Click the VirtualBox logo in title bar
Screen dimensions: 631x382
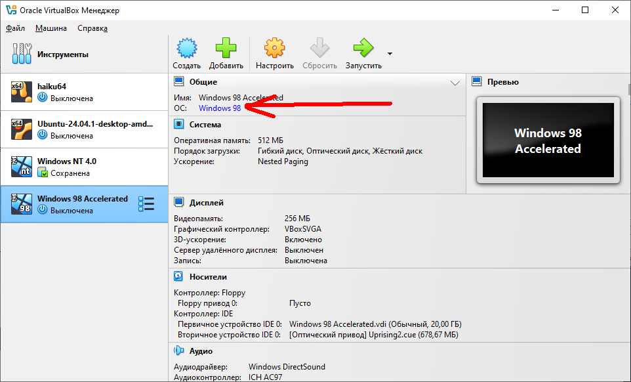coord(11,10)
